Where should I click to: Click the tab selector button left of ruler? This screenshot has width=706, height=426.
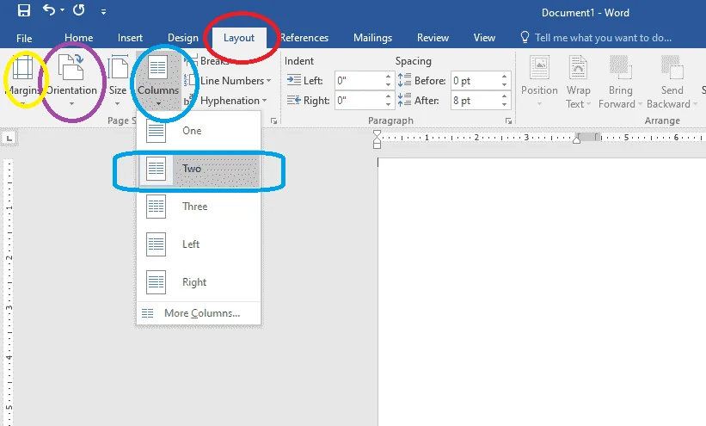(9, 139)
